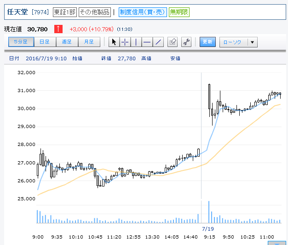Click the 10:10 time axis label
Viewport: 288px width, 245px height.
pos(76,237)
